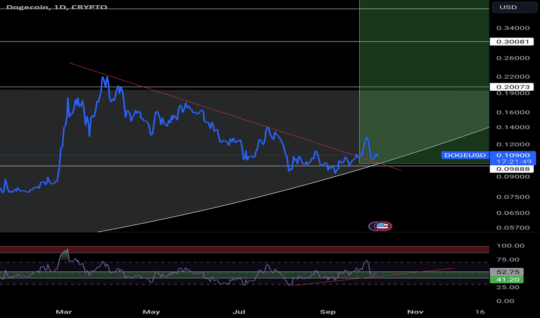Viewport: 540px width, 318px height.
Task: Click the 0.07500 price scale value
Action: tap(513, 197)
